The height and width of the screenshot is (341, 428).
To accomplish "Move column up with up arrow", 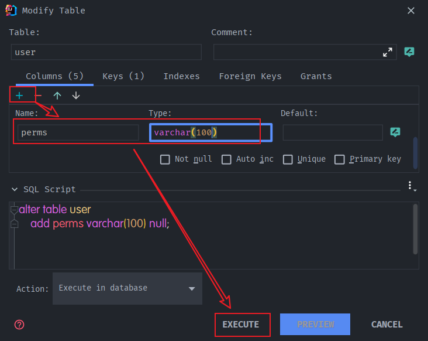I will click(57, 96).
